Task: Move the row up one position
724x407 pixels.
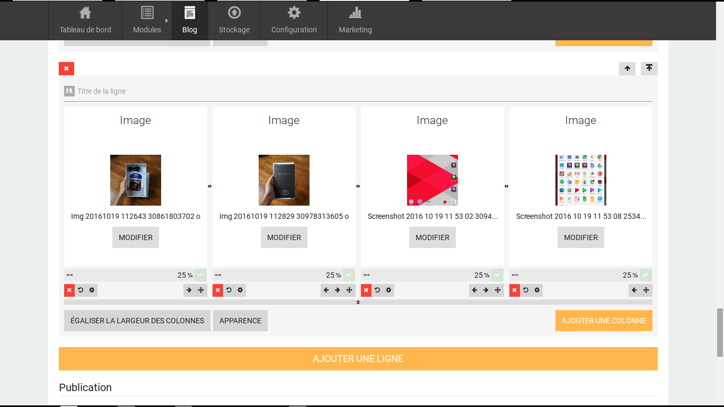Action: [x=627, y=68]
